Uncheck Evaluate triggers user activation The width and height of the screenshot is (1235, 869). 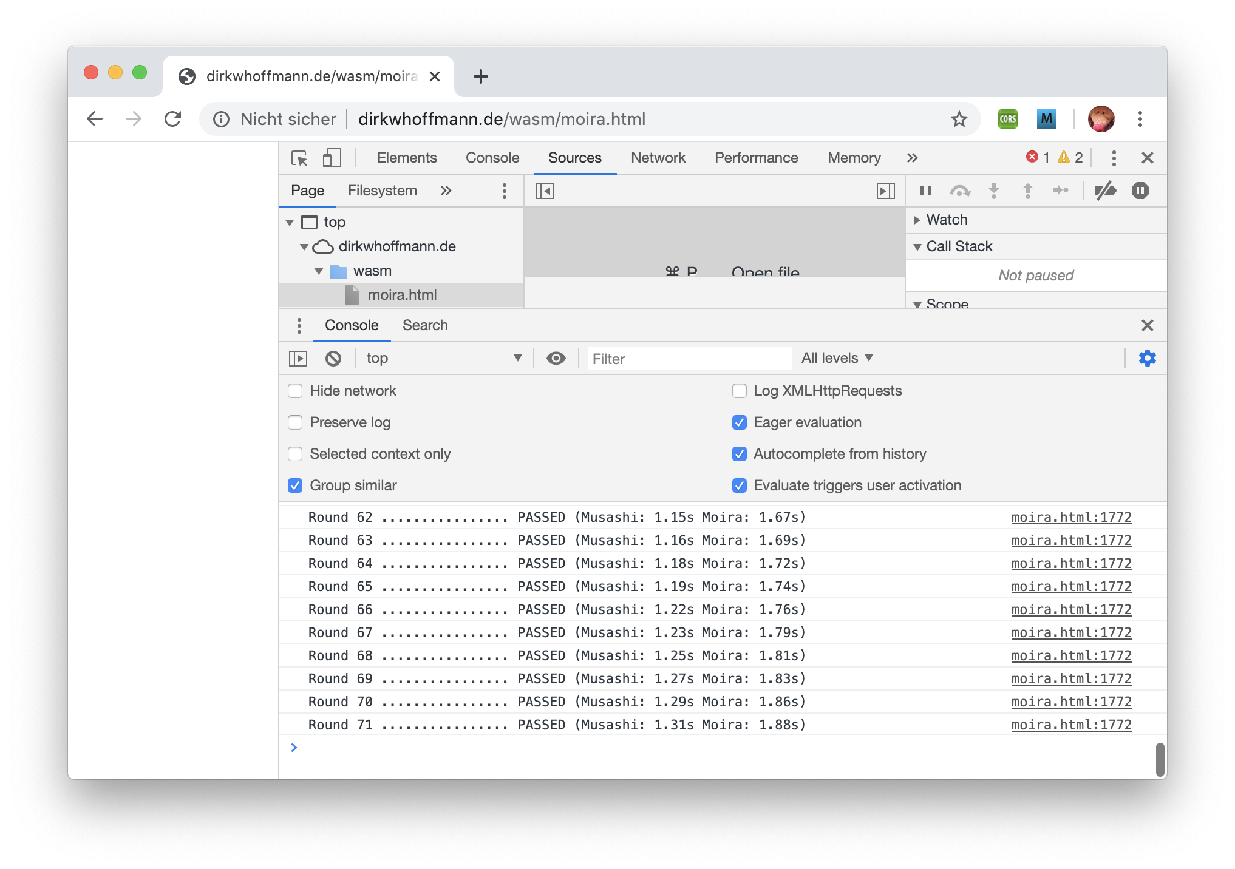click(740, 485)
